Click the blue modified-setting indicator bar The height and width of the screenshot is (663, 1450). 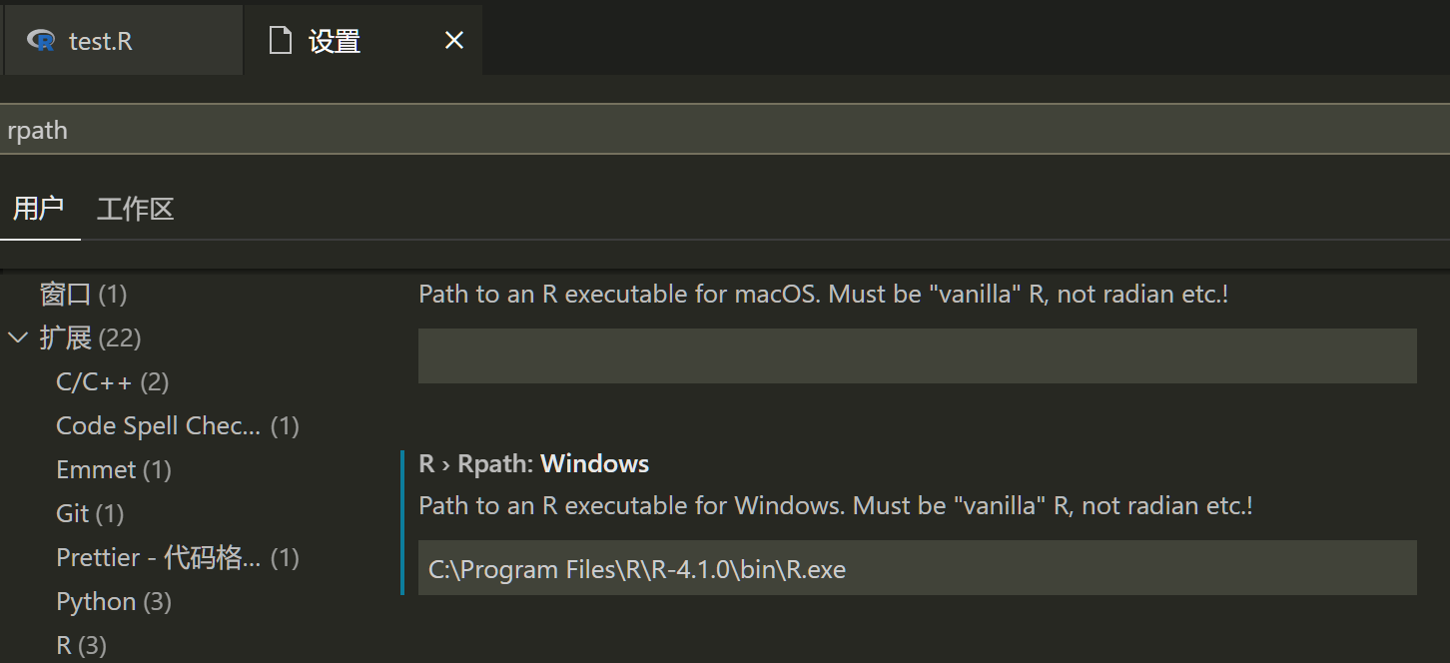click(403, 519)
